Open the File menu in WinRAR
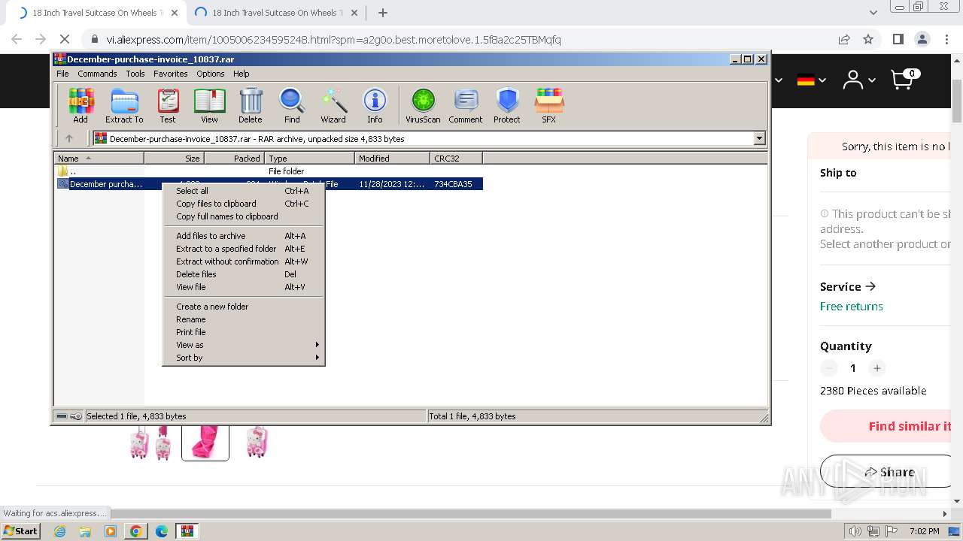 tap(62, 74)
